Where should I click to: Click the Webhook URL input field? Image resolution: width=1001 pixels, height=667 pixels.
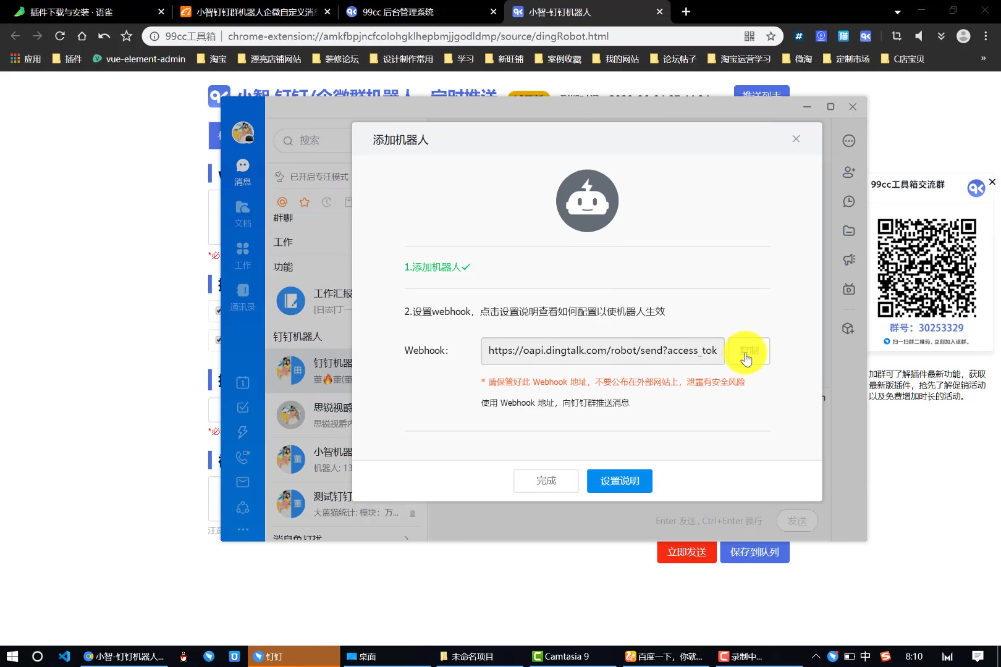click(x=602, y=350)
